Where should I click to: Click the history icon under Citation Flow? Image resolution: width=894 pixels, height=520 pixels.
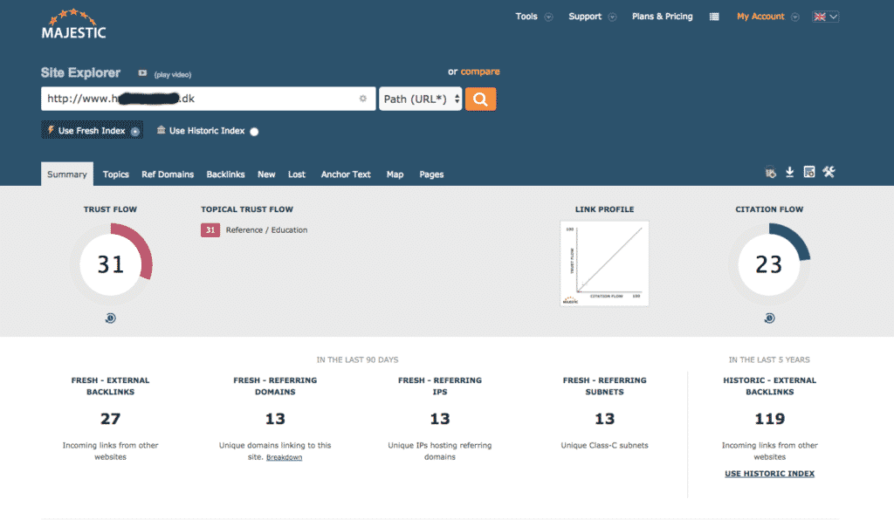769,318
